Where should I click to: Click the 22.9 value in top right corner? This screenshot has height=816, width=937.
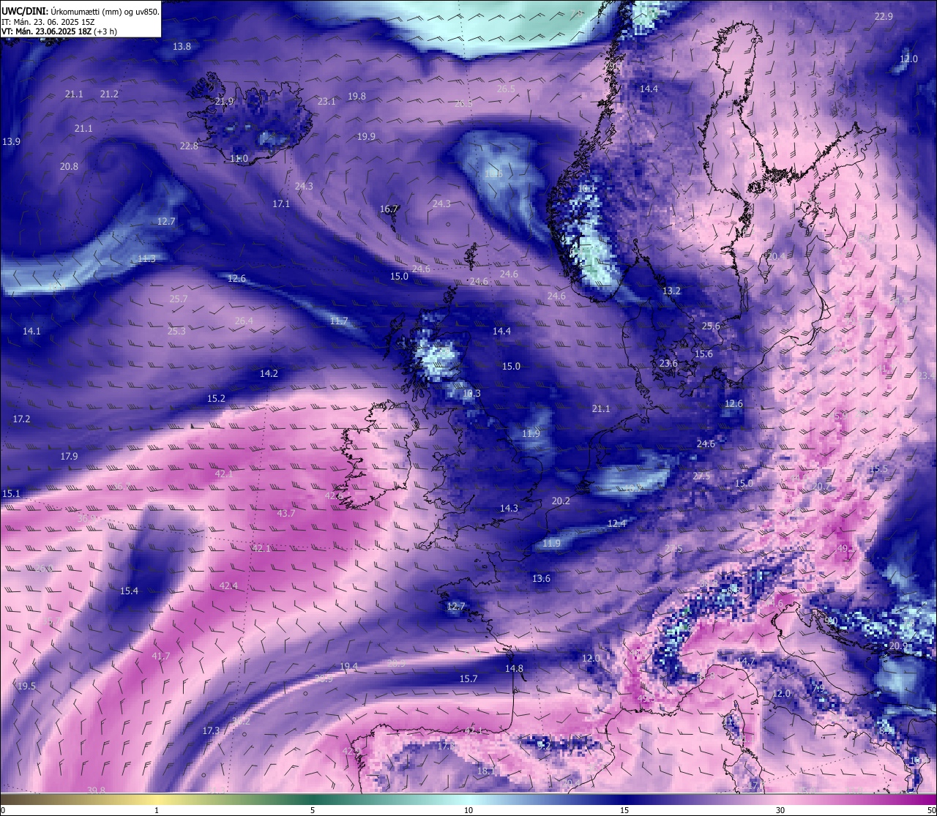[884, 16]
